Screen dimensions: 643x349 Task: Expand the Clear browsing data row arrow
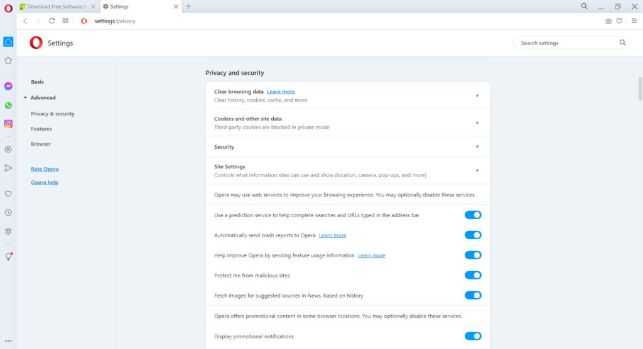477,95
